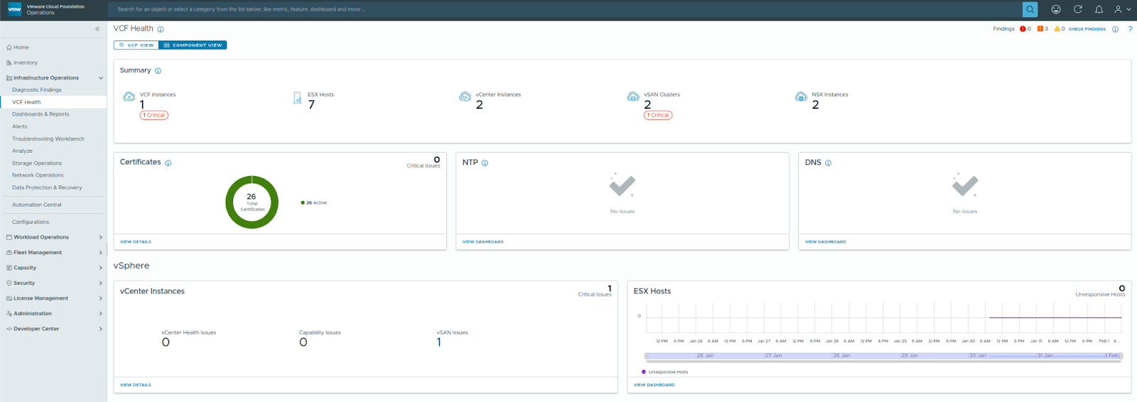Switch to VCF View
This screenshot has height=402, width=1137.
pyautogui.click(x=136, y=45)
